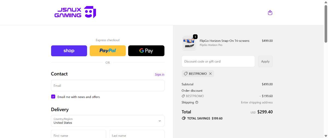
Task: Open the shopping bag cart icon
Action: [x=270, y=13]
